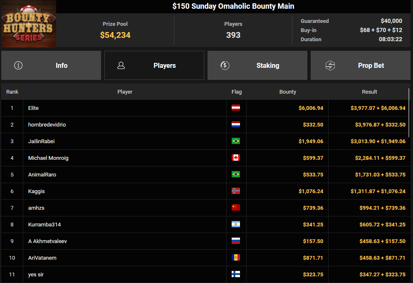Viewport: 413px width, 283px height.
Task: Click the Norwegian flag beside Kaggis
Action: tap(236, 191)
